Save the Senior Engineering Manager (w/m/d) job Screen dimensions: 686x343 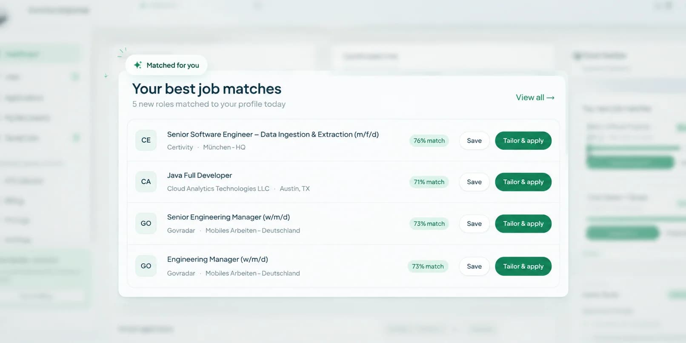(474, 224)
